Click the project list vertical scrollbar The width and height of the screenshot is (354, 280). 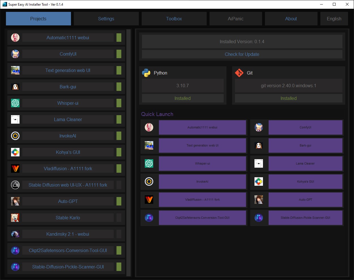coord(129,152)
